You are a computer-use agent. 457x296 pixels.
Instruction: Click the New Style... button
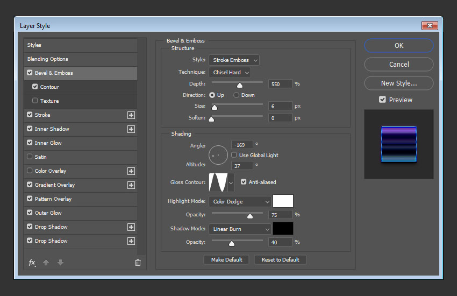coord(398,83)
